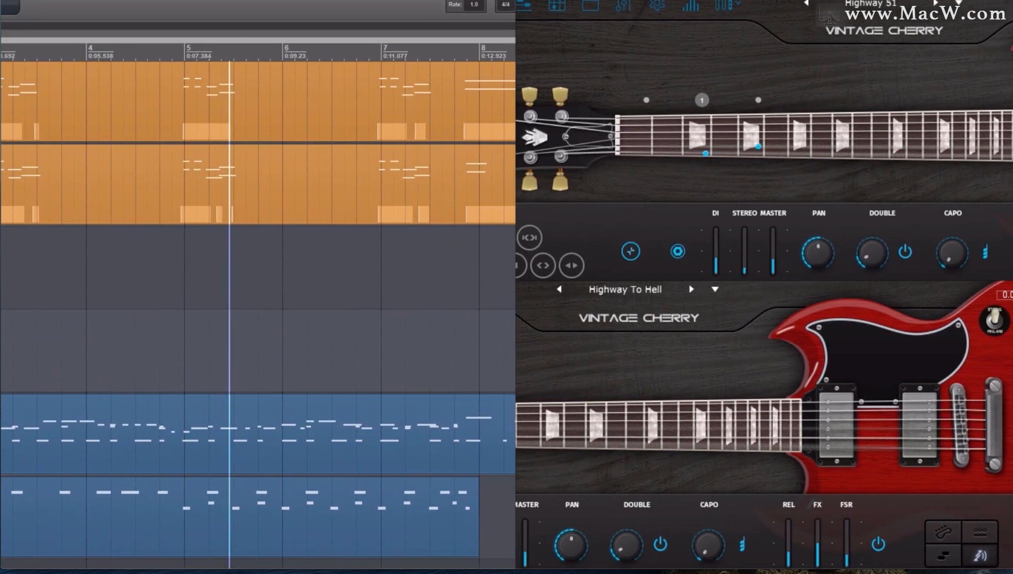Open the strum settings view in the bottom-right grid
The height and width of the screenshot is (574, 1013).
(980, 555)
